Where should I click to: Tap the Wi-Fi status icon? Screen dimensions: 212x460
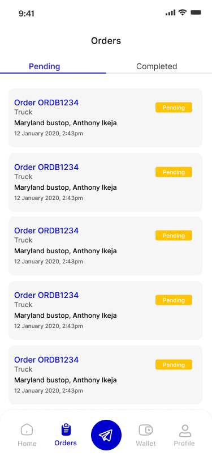[183, 12]
